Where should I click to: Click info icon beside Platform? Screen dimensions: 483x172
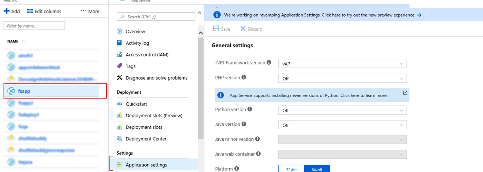pos(237,169)
